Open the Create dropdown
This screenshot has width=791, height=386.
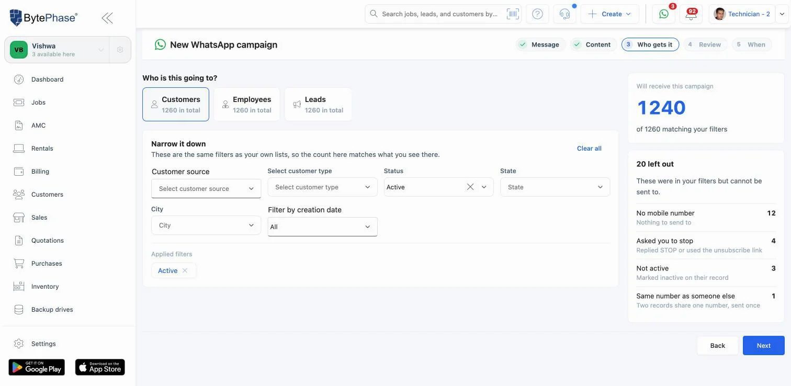tap(609, 14)
